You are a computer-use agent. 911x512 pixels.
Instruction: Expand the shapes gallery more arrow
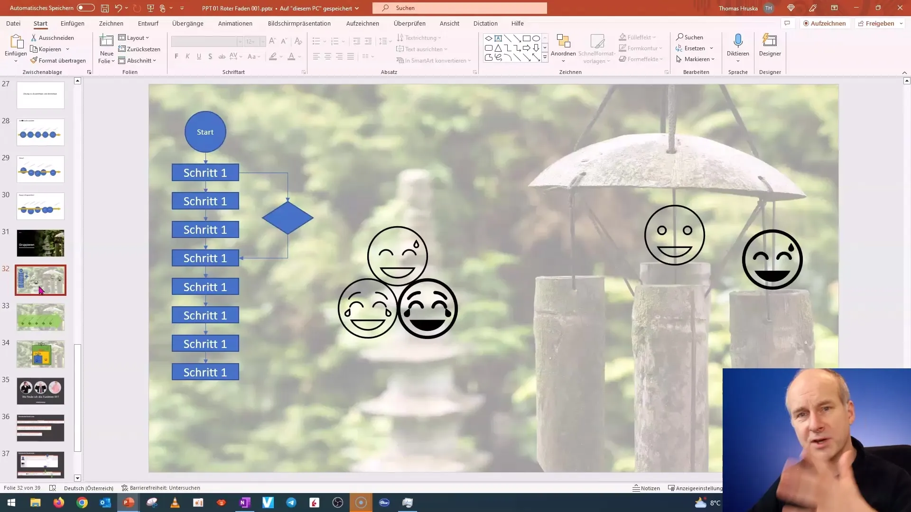point(545,57)
